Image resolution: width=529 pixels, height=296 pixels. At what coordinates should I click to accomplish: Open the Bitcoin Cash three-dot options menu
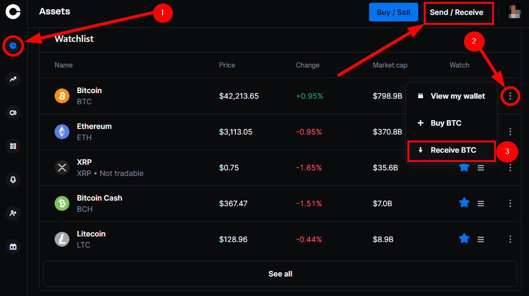click(510, 203)
